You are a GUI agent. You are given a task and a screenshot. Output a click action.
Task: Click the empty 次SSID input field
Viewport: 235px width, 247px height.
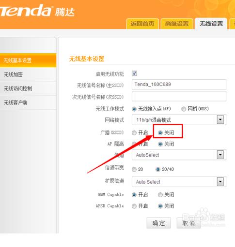[179, 96]
